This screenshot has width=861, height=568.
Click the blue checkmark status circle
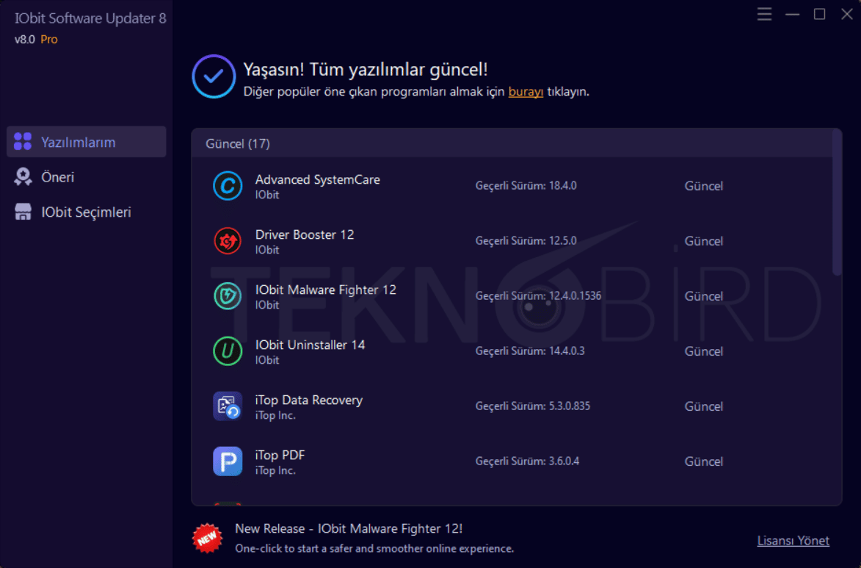214,76
